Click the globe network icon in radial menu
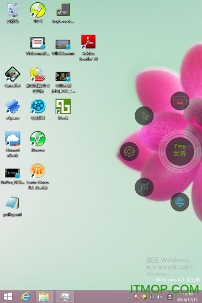 (180, 202)
